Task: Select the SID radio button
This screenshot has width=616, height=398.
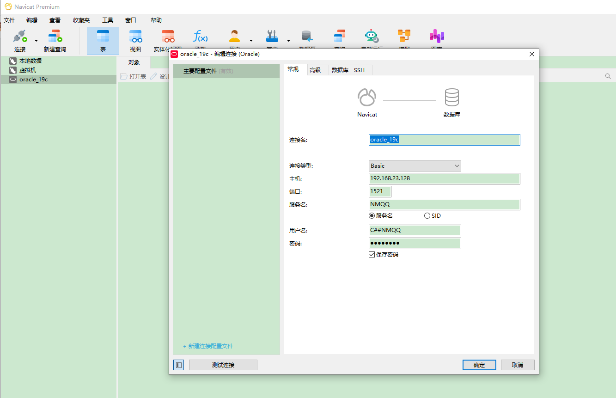Action: 427,216
